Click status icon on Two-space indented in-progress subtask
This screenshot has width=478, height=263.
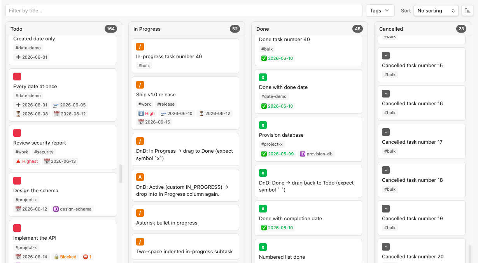(140, 242)
